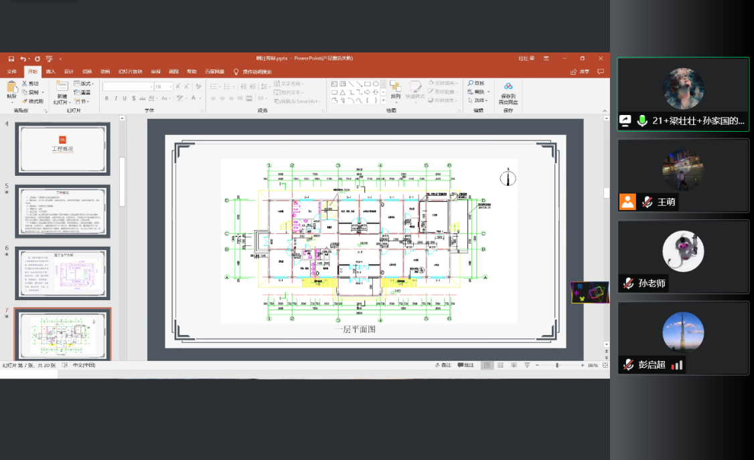Click the Copy (复制) button
This screenshot has width=754, height=460.
[x=30, y=92]
